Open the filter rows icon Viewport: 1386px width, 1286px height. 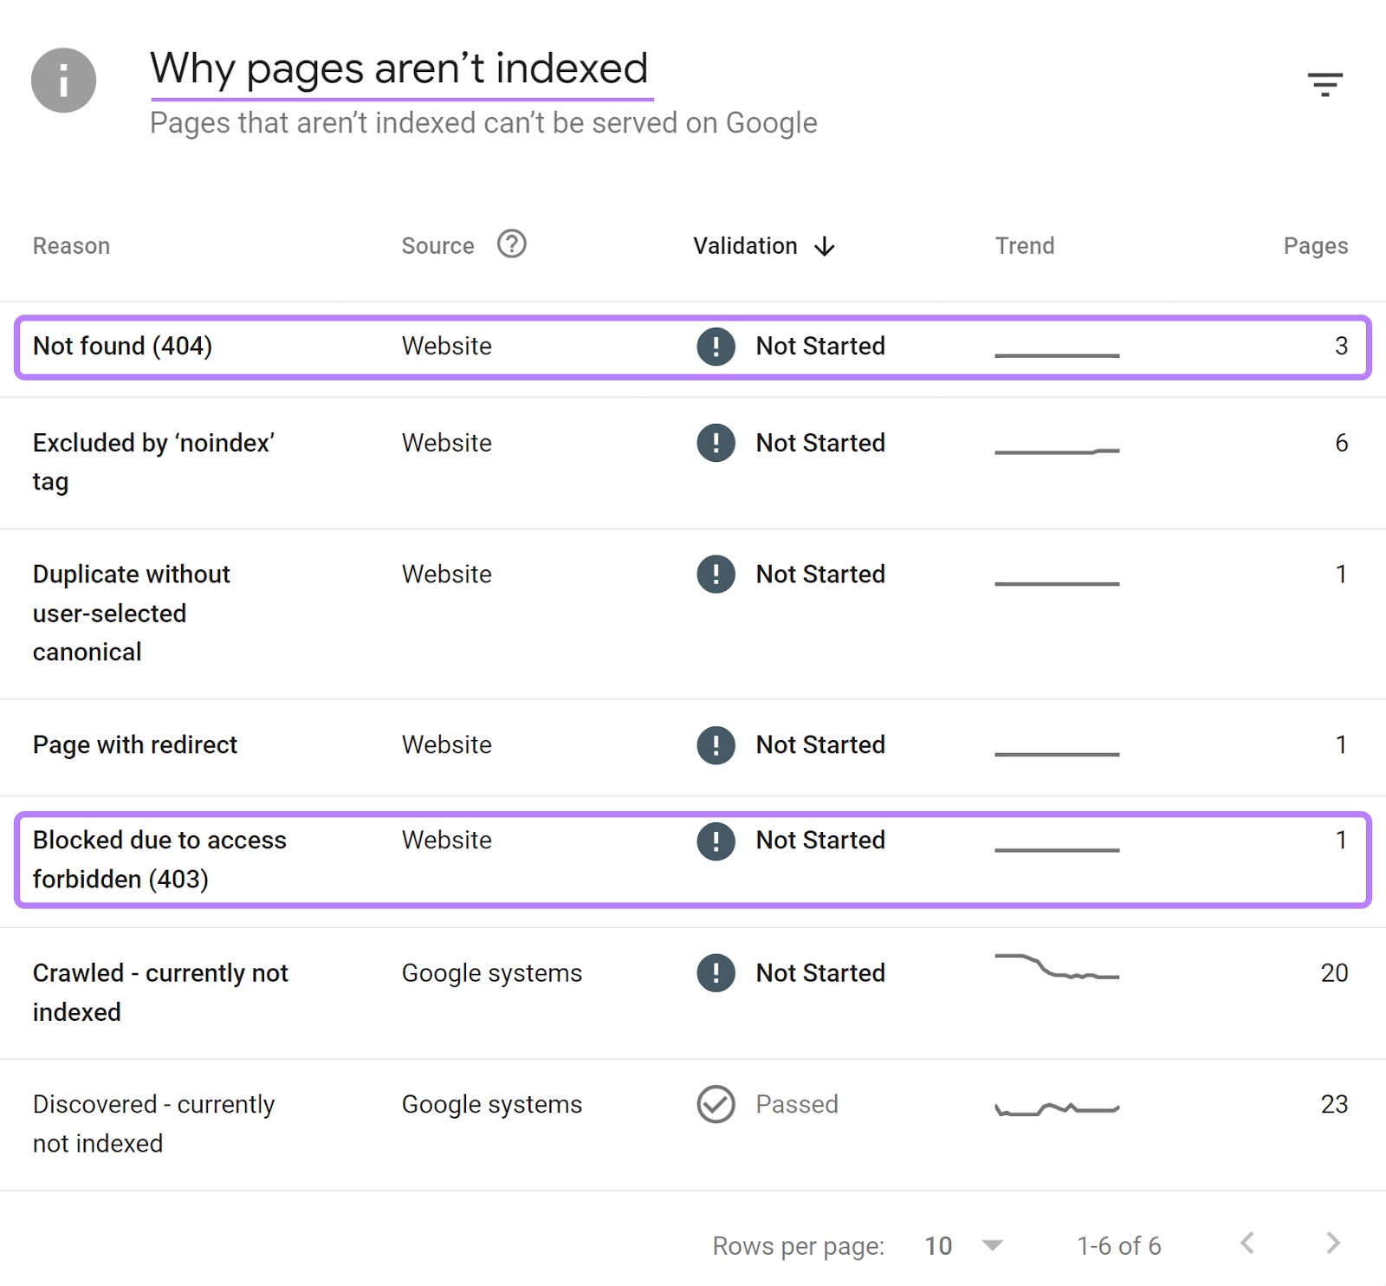1324,84
